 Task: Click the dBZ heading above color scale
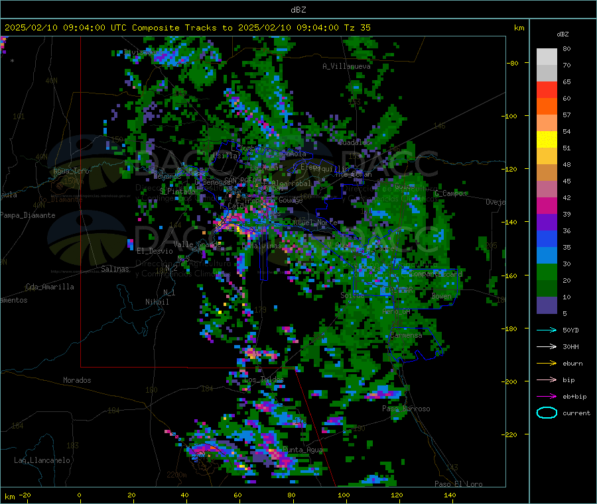[563, 34]
